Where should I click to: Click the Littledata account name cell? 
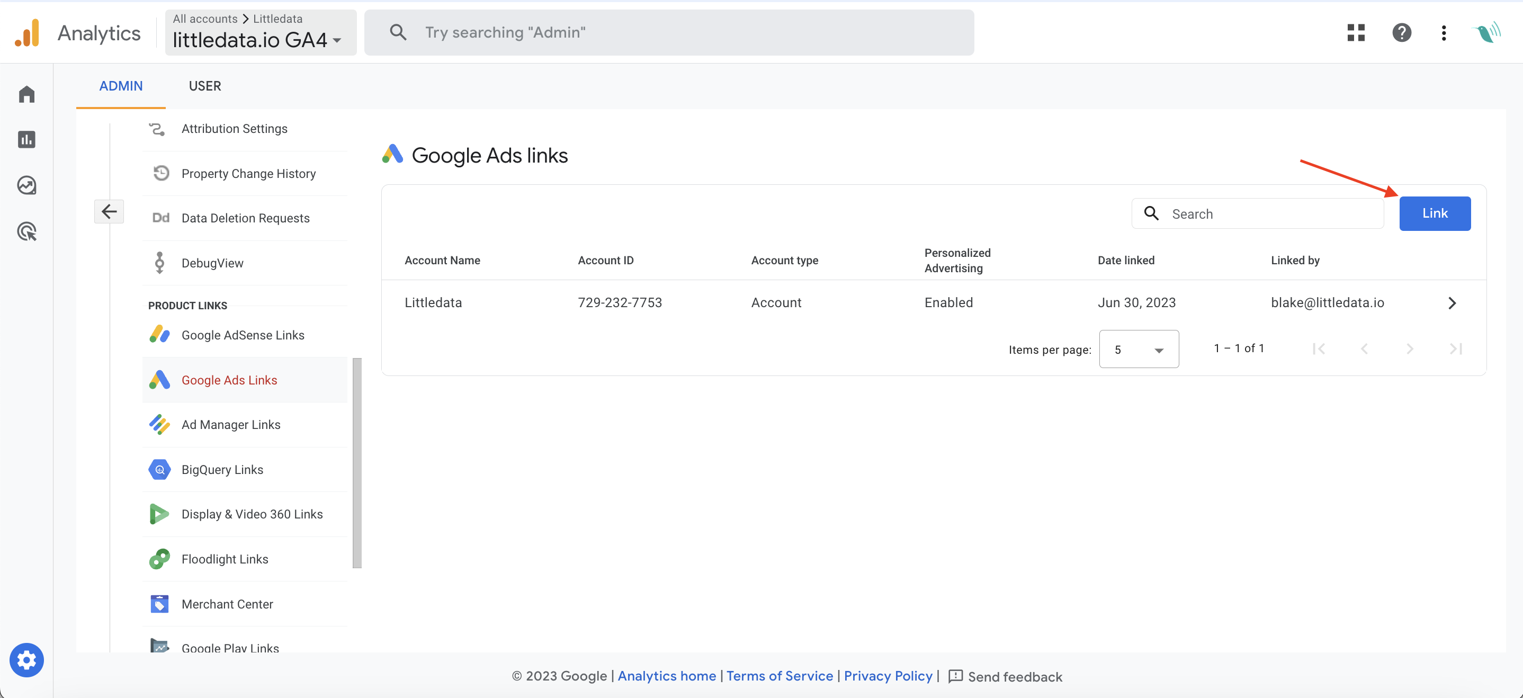click(433, 302)
